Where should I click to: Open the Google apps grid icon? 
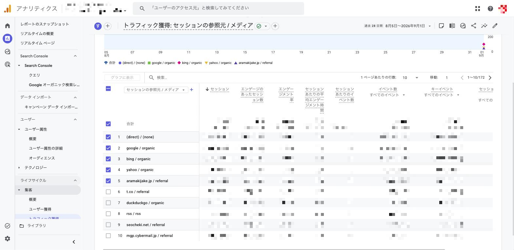tap(478, 9)
